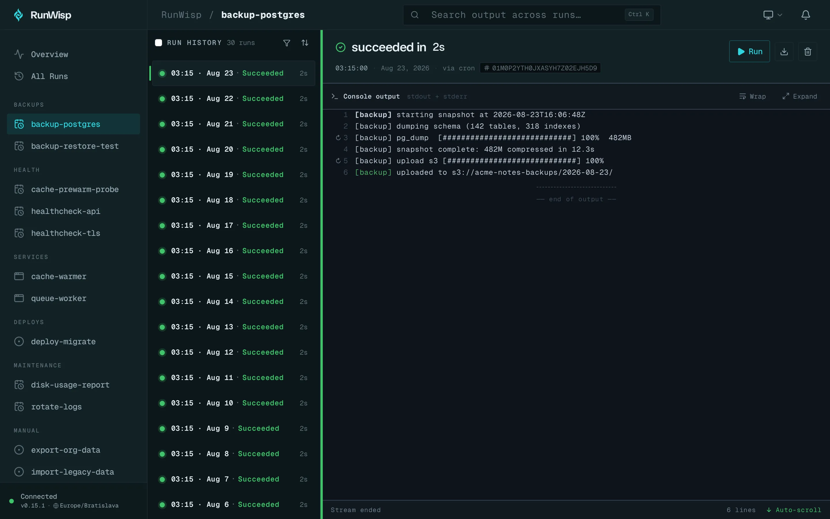830x519 pixels.
Task: Click RunWisp breadcrumb link
Action: [x=182, y=15]
